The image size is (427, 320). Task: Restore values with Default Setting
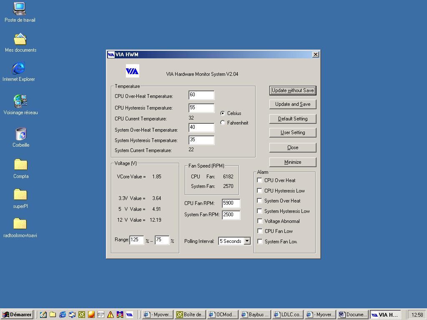tap(293, 119)
